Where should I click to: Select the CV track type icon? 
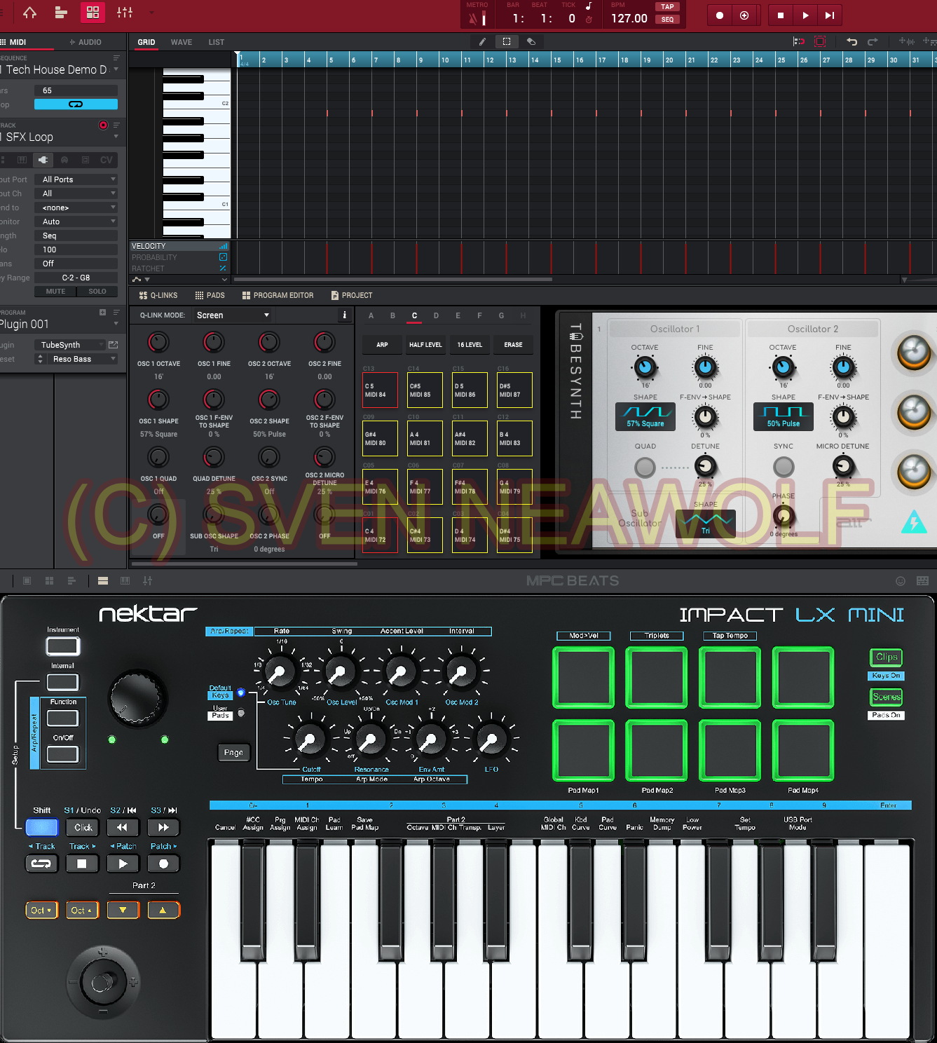coord(106,160)
